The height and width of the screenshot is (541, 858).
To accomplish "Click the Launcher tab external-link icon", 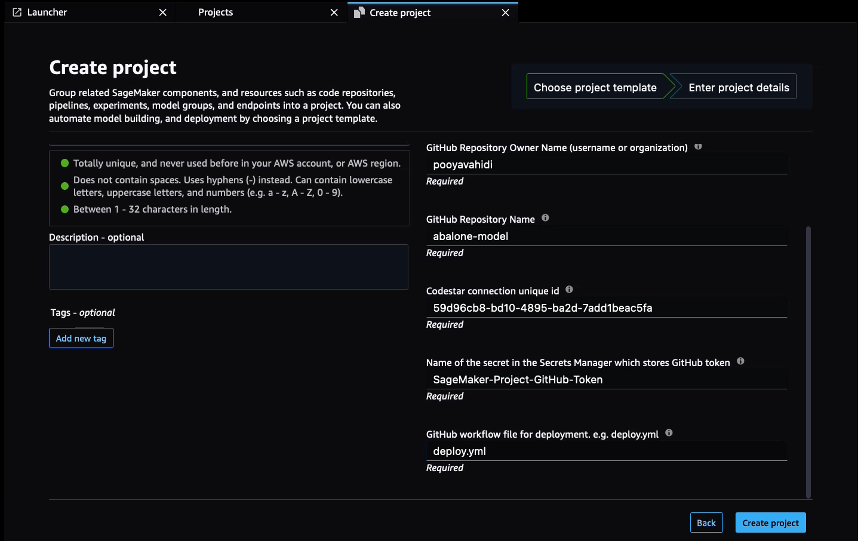I will pos(17,12).
